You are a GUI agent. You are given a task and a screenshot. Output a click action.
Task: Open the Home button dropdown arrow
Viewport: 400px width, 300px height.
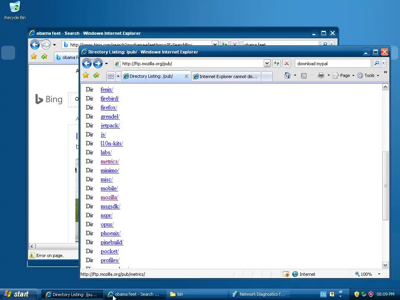tap(295, 75)
